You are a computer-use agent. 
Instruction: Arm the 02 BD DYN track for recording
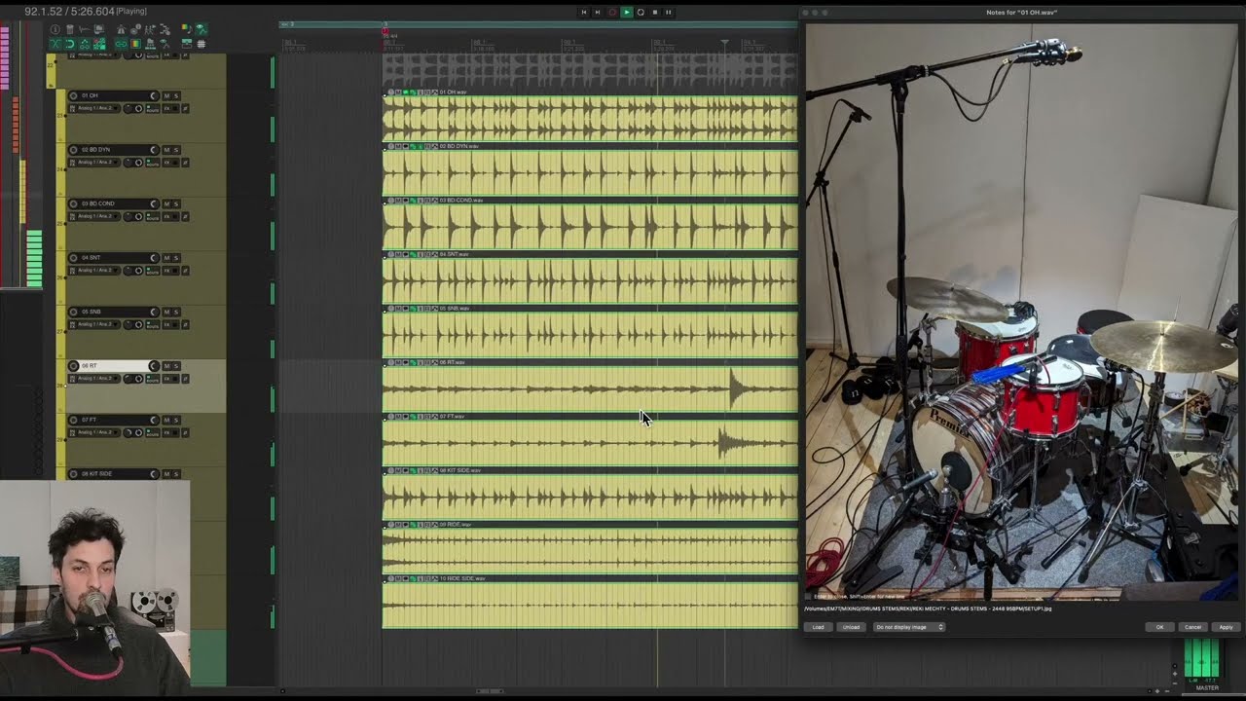pyautogui.click(x=73, y=150)
